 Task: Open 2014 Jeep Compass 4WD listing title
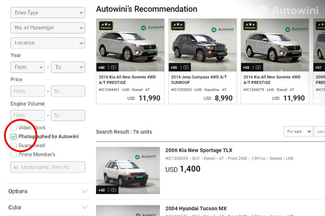pyautogui.click(x=199, y=80)
